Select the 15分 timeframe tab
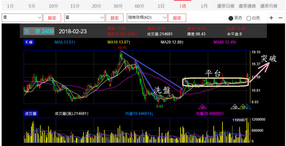286x146 pixels. pos(75,6)
